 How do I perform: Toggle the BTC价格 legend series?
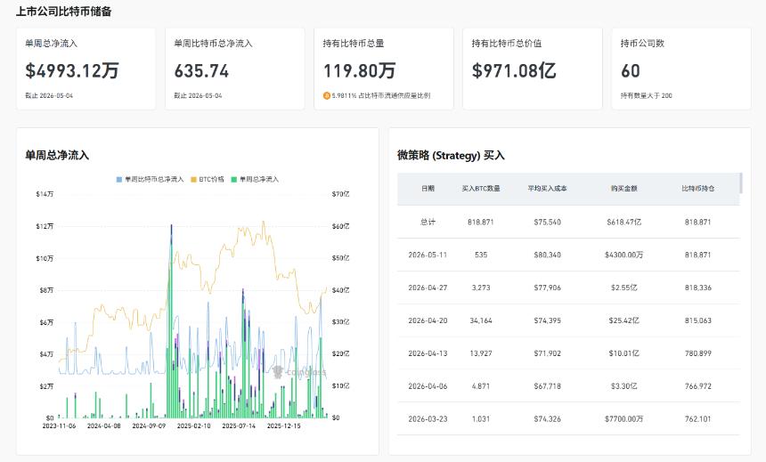click(x=208, y=179)
